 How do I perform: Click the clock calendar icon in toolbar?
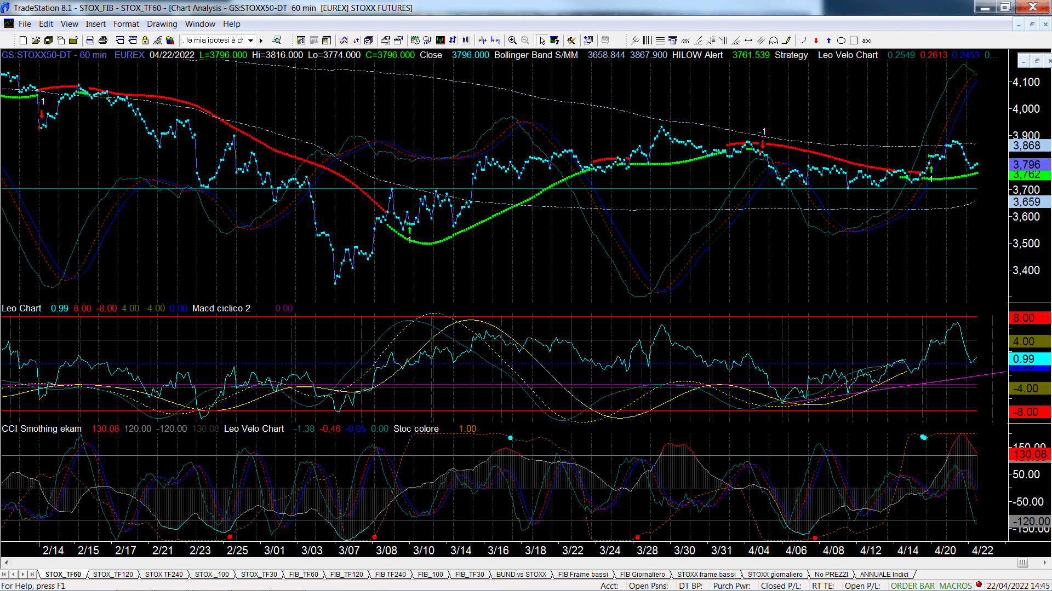(415, 40)
